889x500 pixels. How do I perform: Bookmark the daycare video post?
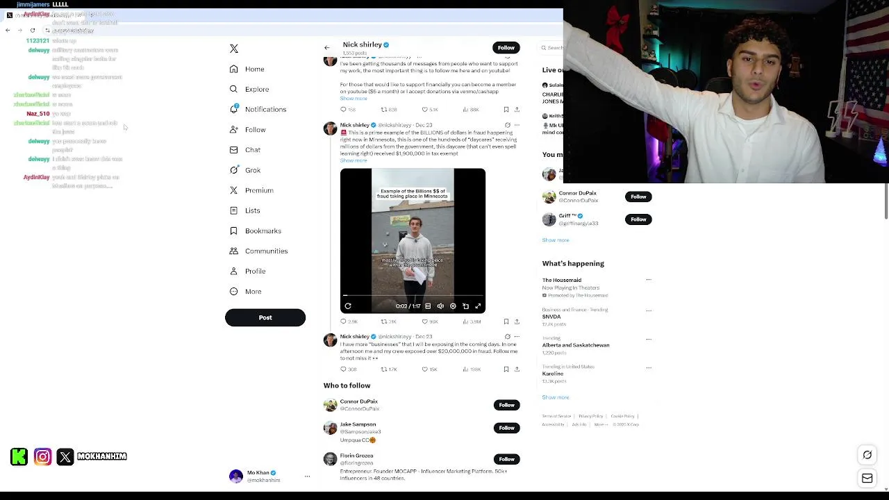tap(506, 322)
